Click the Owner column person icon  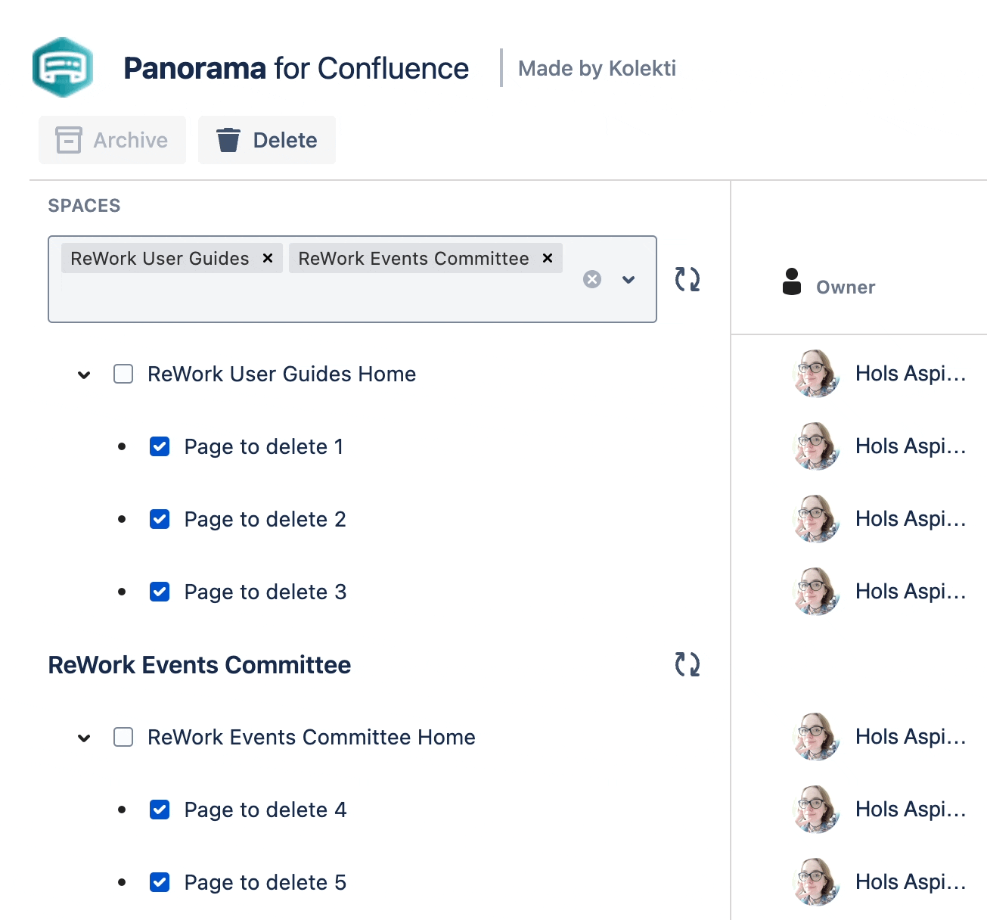point(792,281)
